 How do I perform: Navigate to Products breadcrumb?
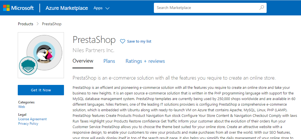click(x=26, y=24)
